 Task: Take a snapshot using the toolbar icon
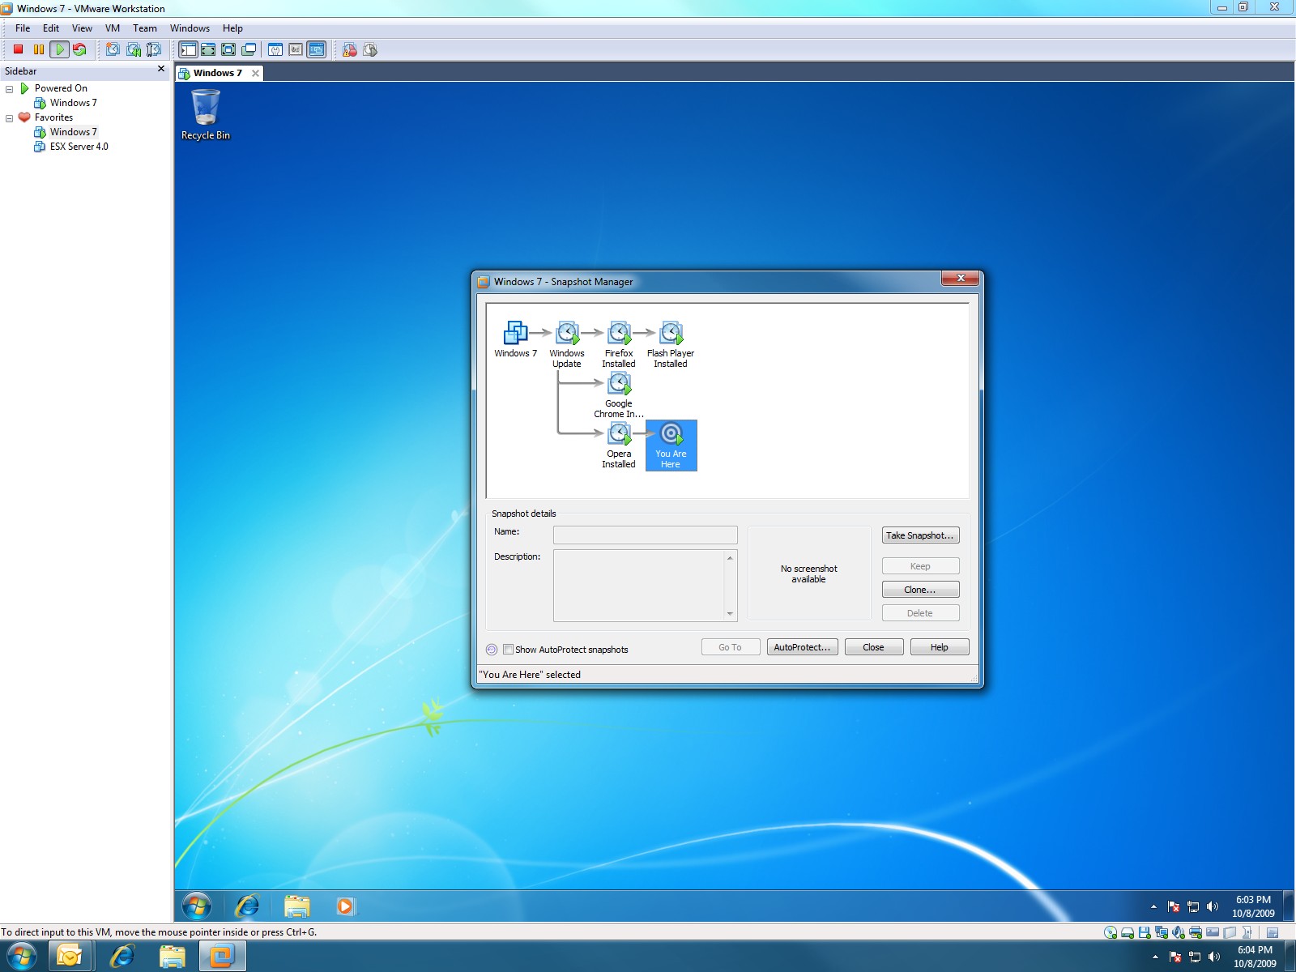(113, 49)
